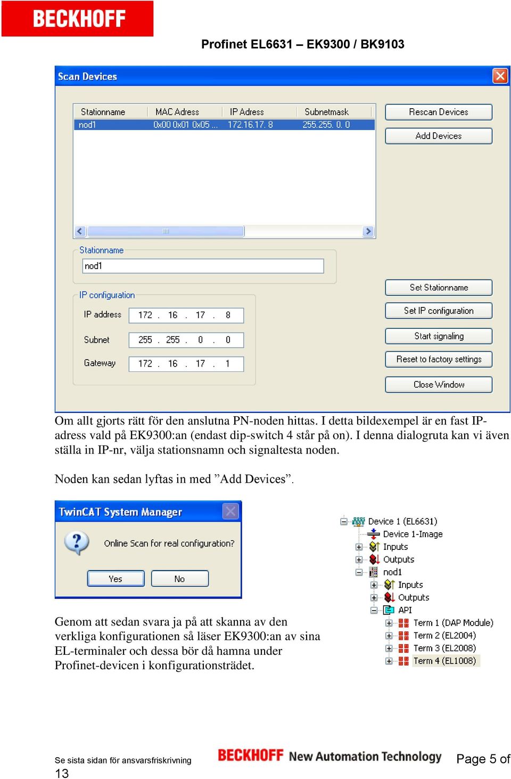Click the Stationname column header
This screenshot has height=779, width=511.
pos(110,112)
